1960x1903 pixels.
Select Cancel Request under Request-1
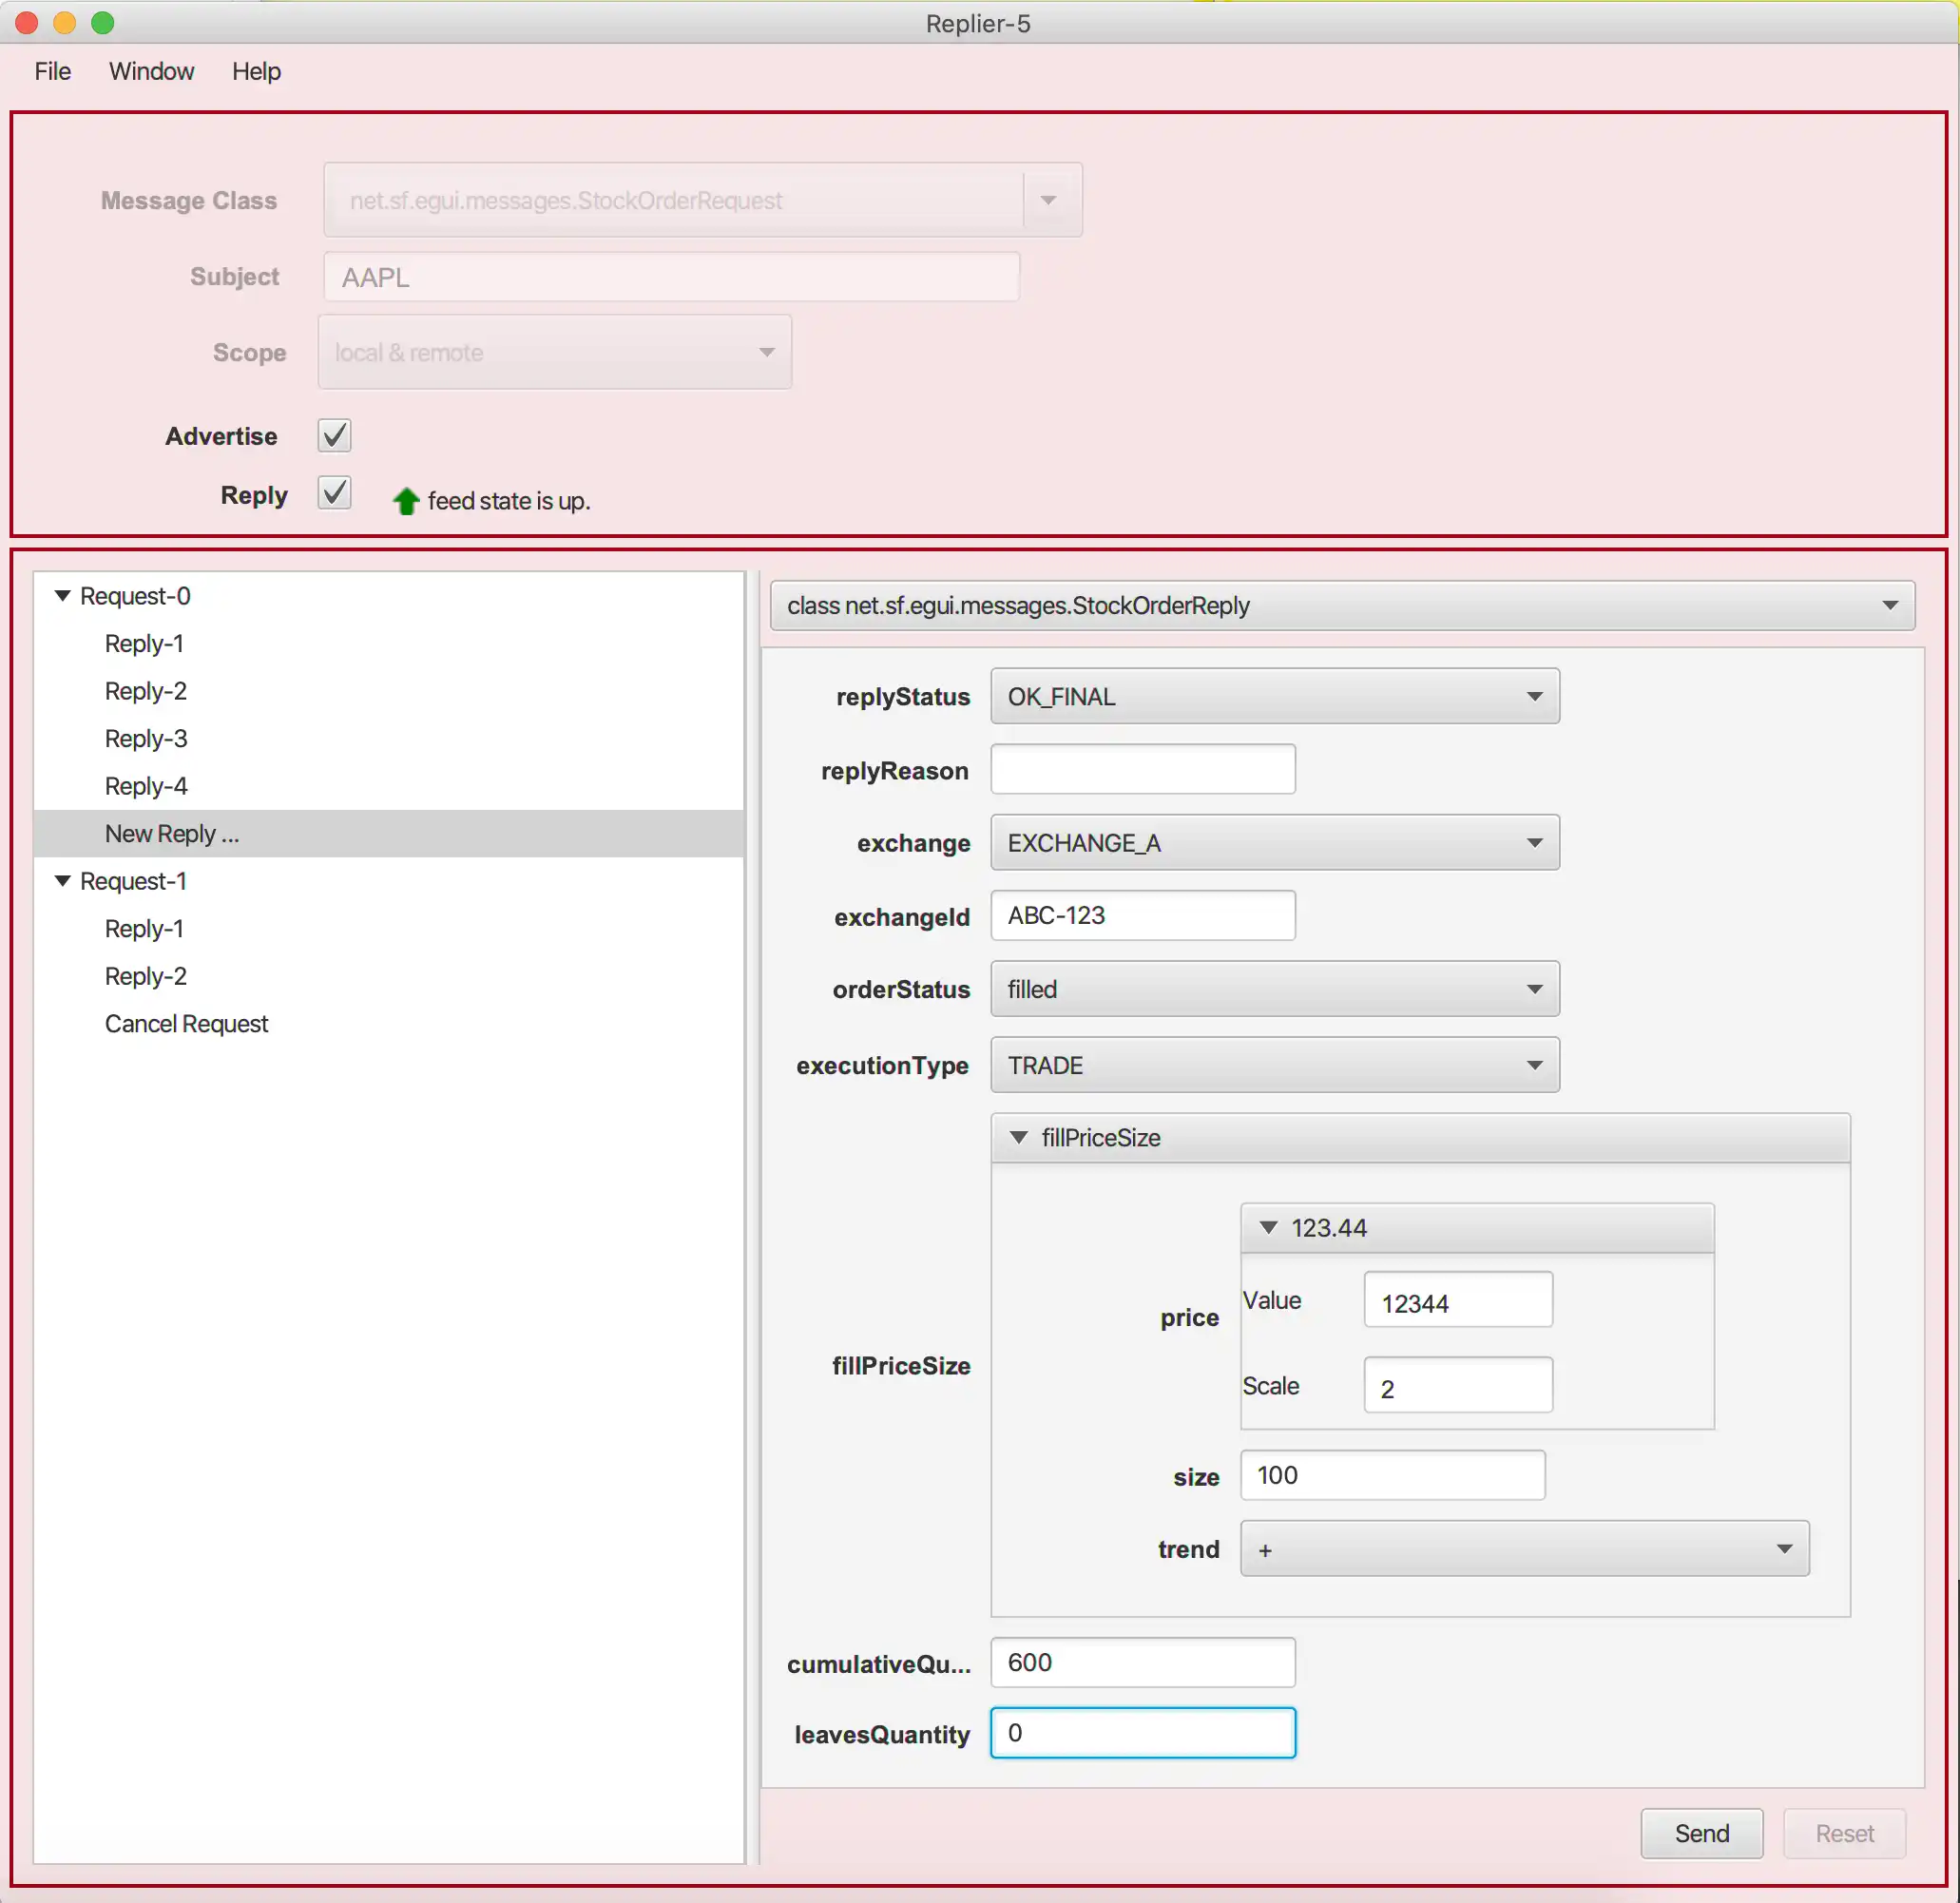pos(187,1024)
